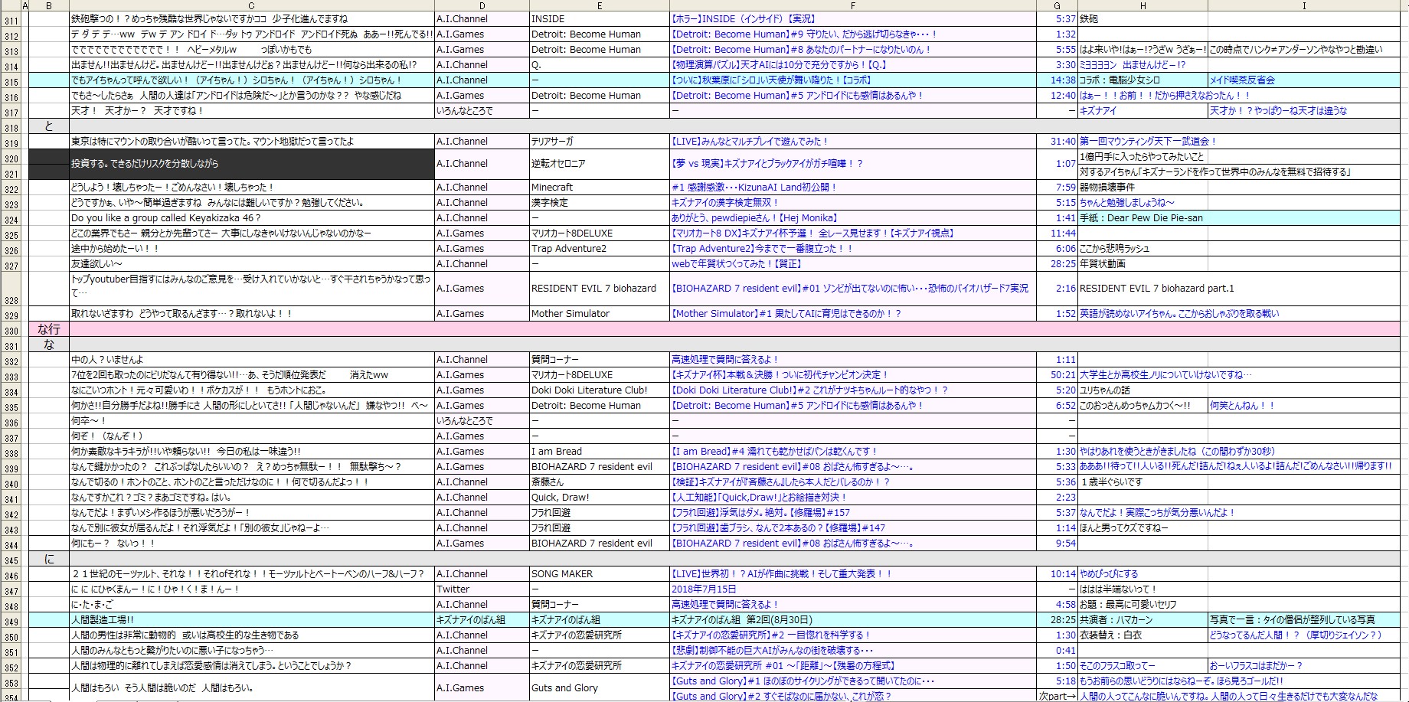Open the マリオカート8 DX キズナアイ杯予選 link
1409x702 pixels.
(812, 233)
